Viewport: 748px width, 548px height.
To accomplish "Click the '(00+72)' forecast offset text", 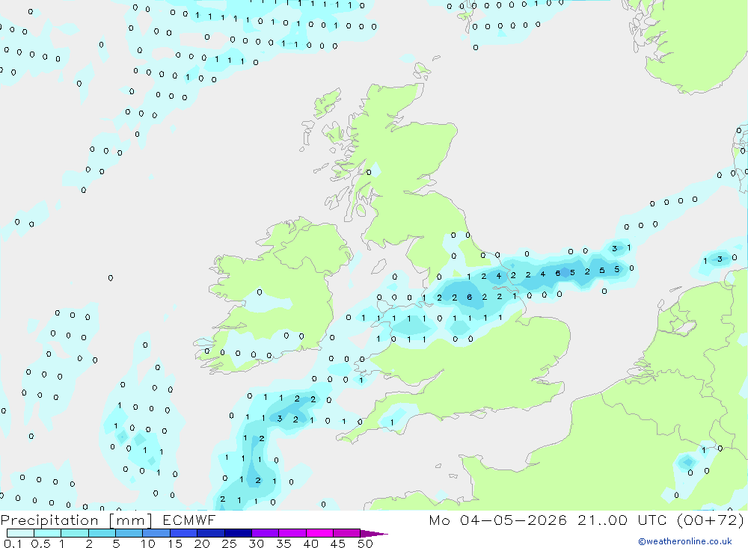I will (x=711, y=520).
